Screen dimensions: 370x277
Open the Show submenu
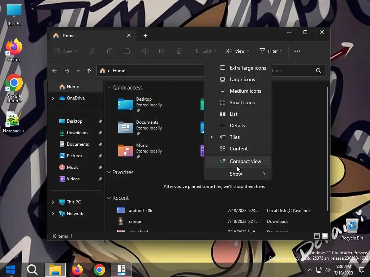pos(238,174)
